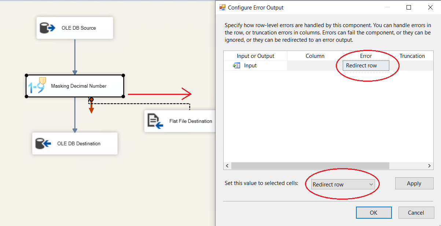This screenshot has height=226, width=441.
Task: Click the Error column header
Action: click(x=365, y=56)
